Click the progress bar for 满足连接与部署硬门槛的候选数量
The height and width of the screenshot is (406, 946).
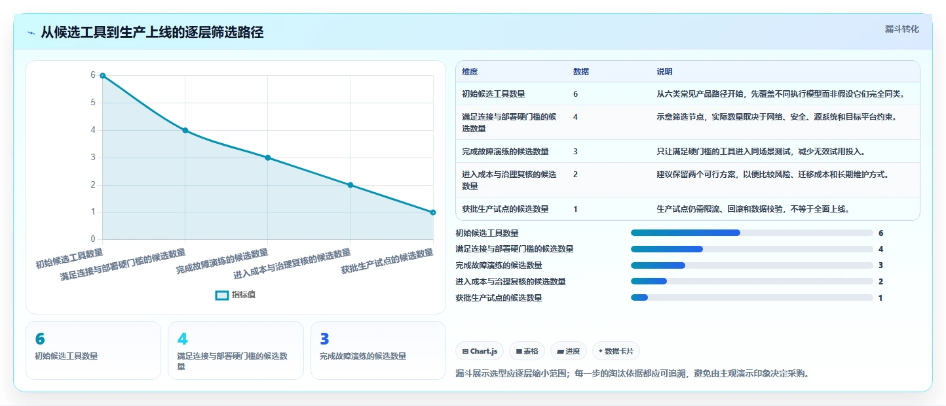tap(752, 249)
